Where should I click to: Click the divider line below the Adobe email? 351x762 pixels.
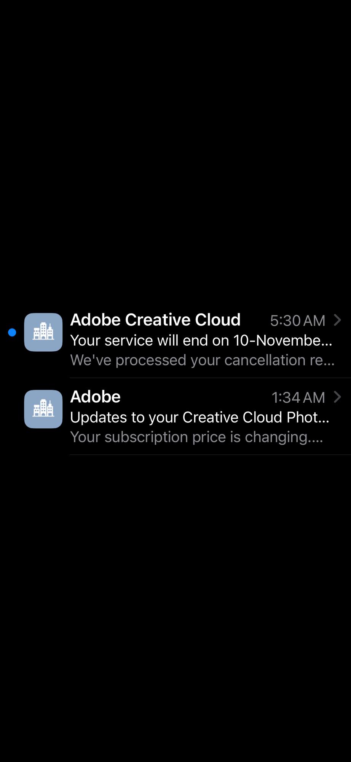210,455
